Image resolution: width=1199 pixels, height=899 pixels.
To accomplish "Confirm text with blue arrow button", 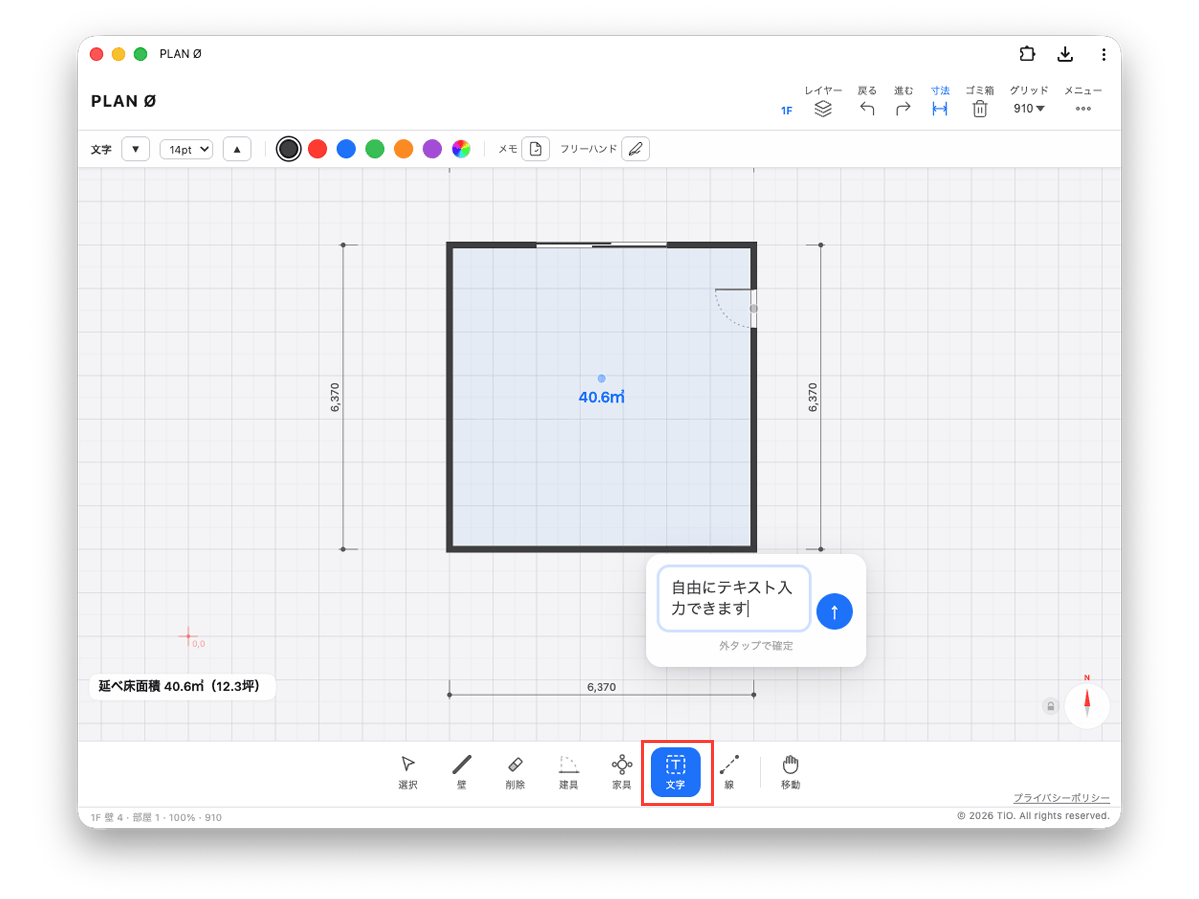I will click(834, 611).
